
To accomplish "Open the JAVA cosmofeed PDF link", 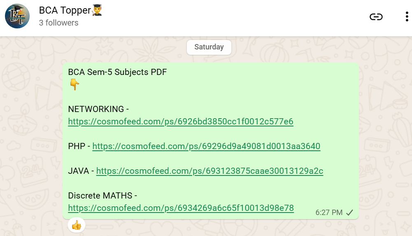I will (x=209, y=171).
